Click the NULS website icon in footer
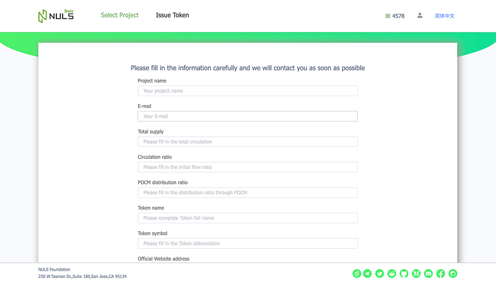 tap(357, 273)
